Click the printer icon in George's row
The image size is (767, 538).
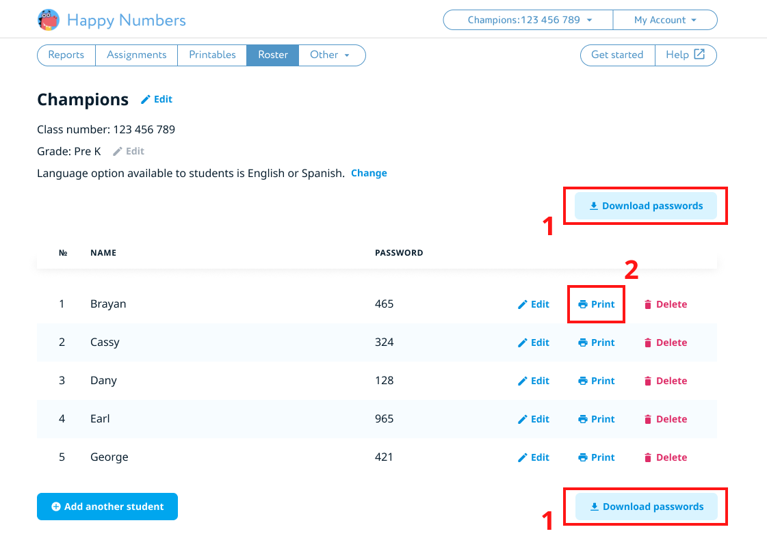(583, 457)
